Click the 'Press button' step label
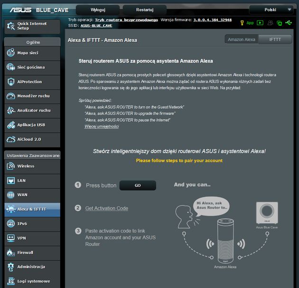This screenshot has height=288, width=299. [x=101, y=185]
